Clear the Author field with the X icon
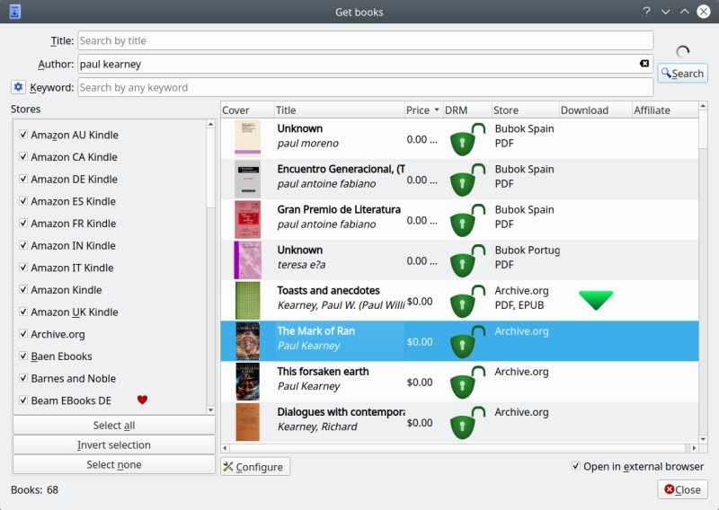The image size is (719, 510). (x=644, y=63)
